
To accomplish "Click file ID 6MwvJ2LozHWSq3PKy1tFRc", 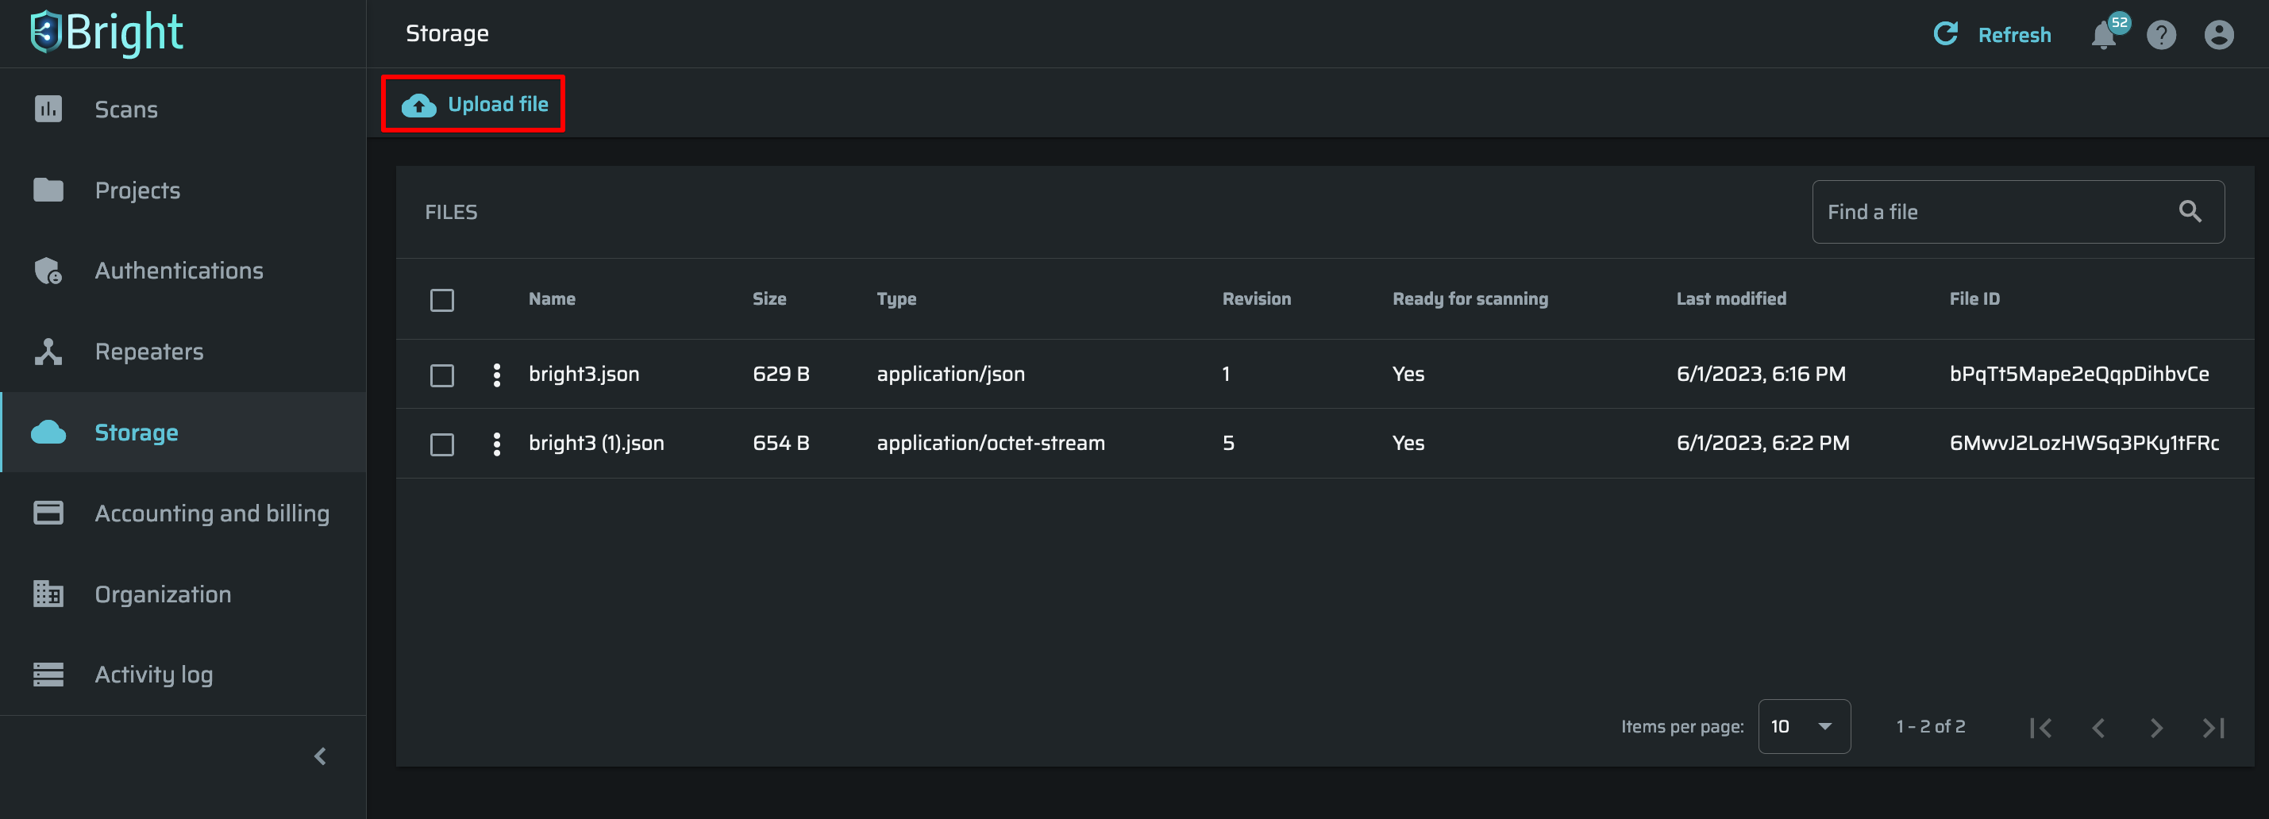I will [2084, 443].
